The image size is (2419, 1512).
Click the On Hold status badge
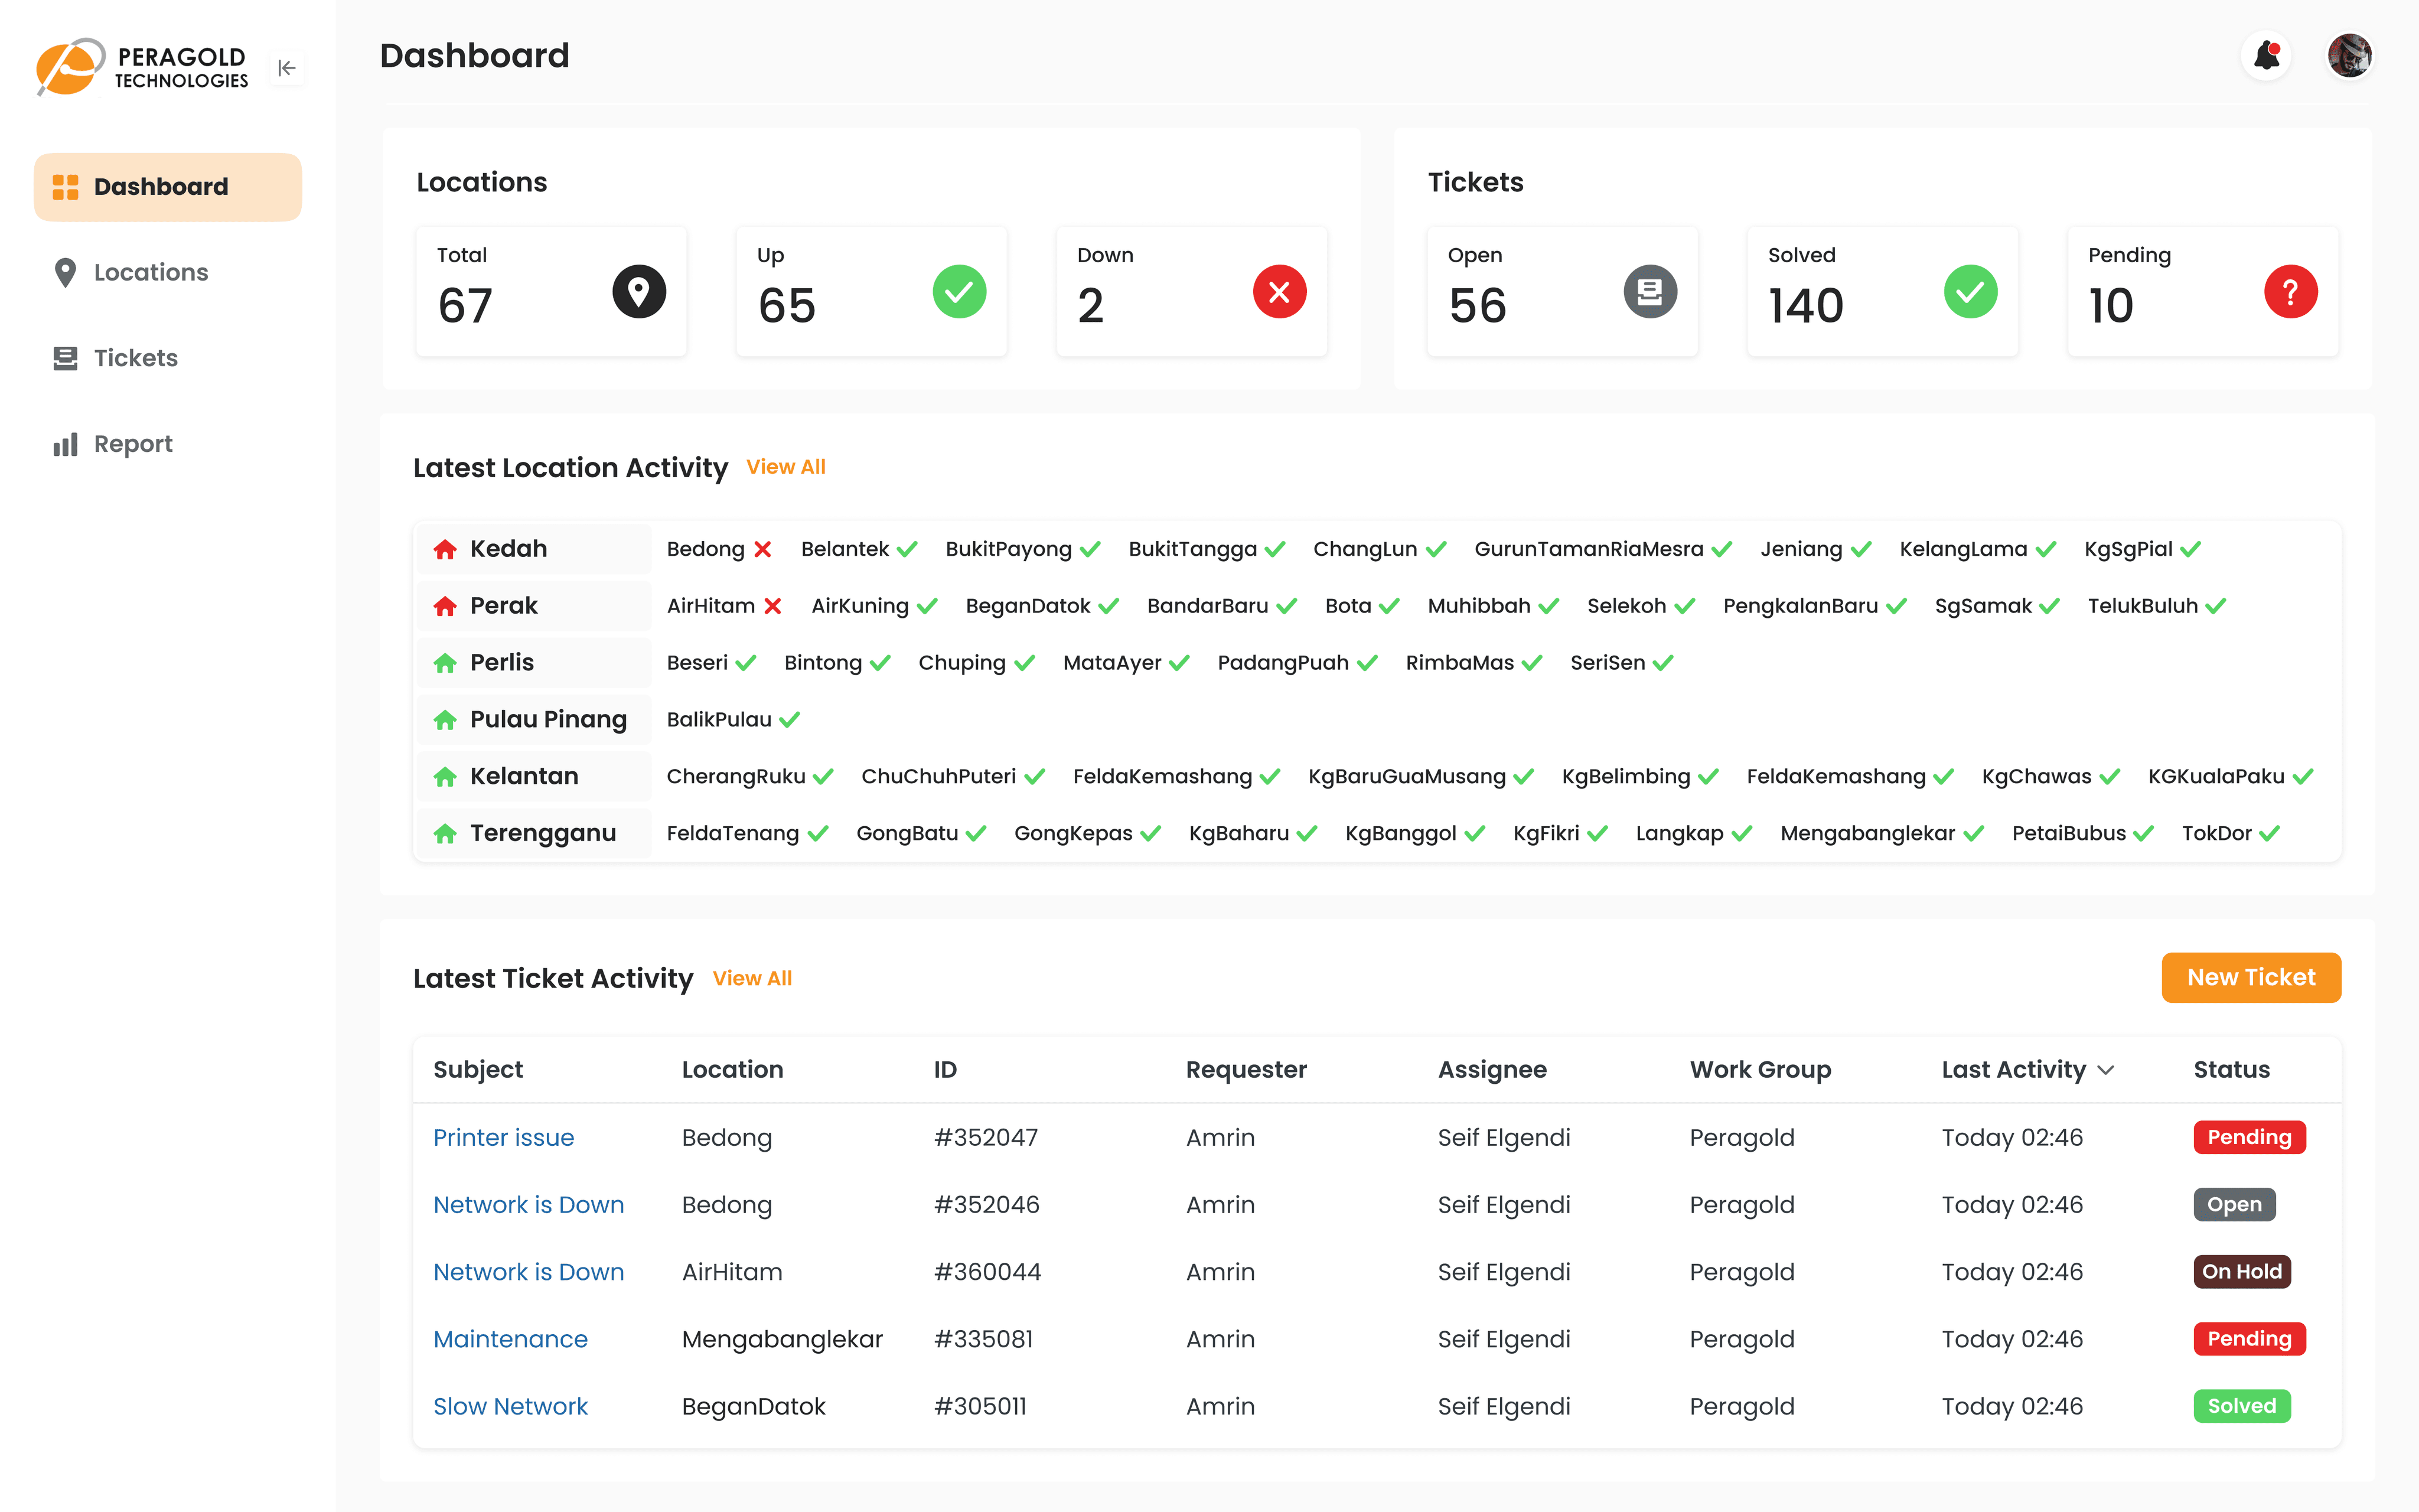pos(2241,1272)
